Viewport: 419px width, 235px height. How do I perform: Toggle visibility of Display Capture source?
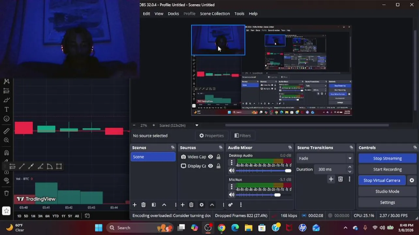point(210,166)
